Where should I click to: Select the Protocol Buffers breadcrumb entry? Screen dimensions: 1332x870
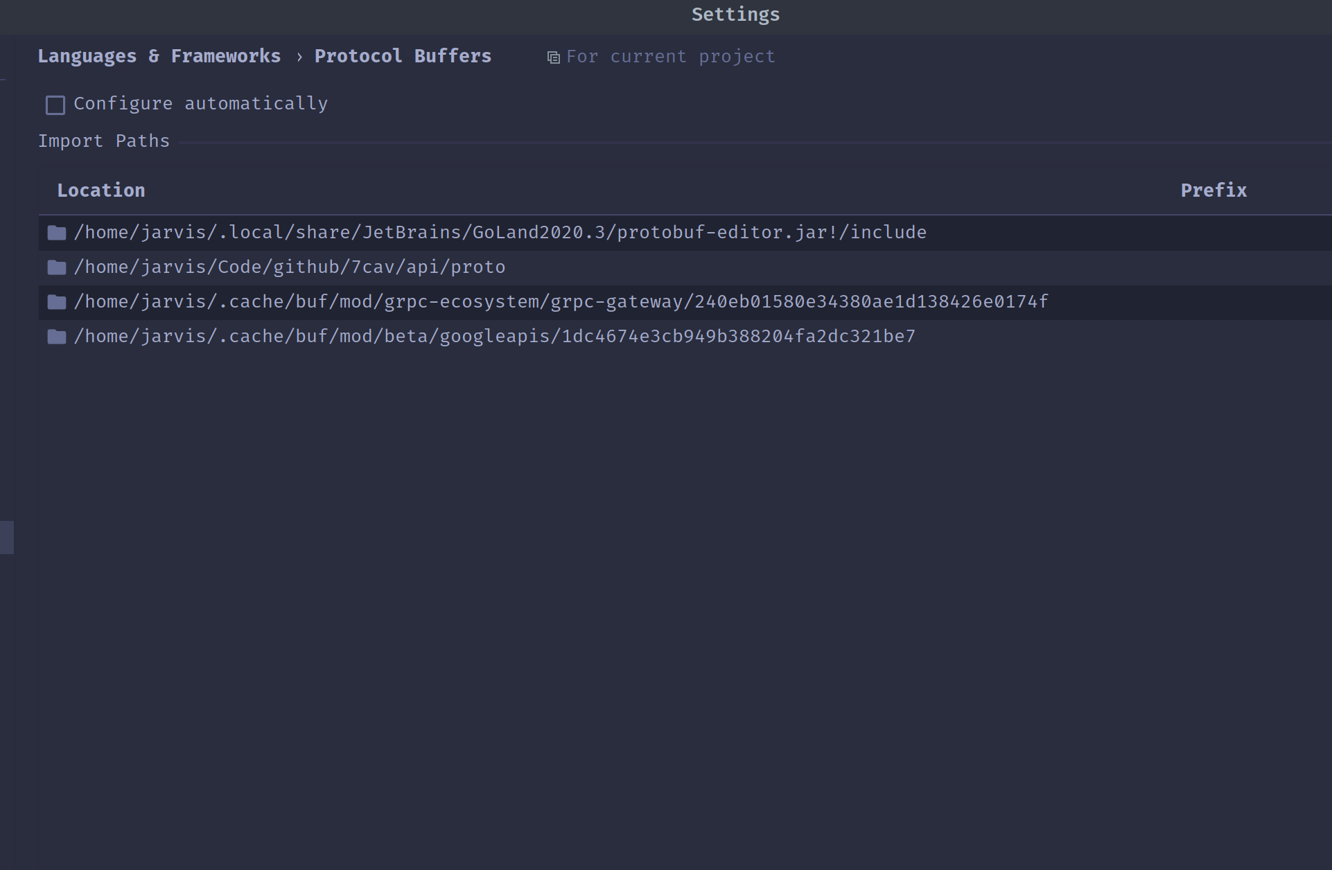point(403,56)
